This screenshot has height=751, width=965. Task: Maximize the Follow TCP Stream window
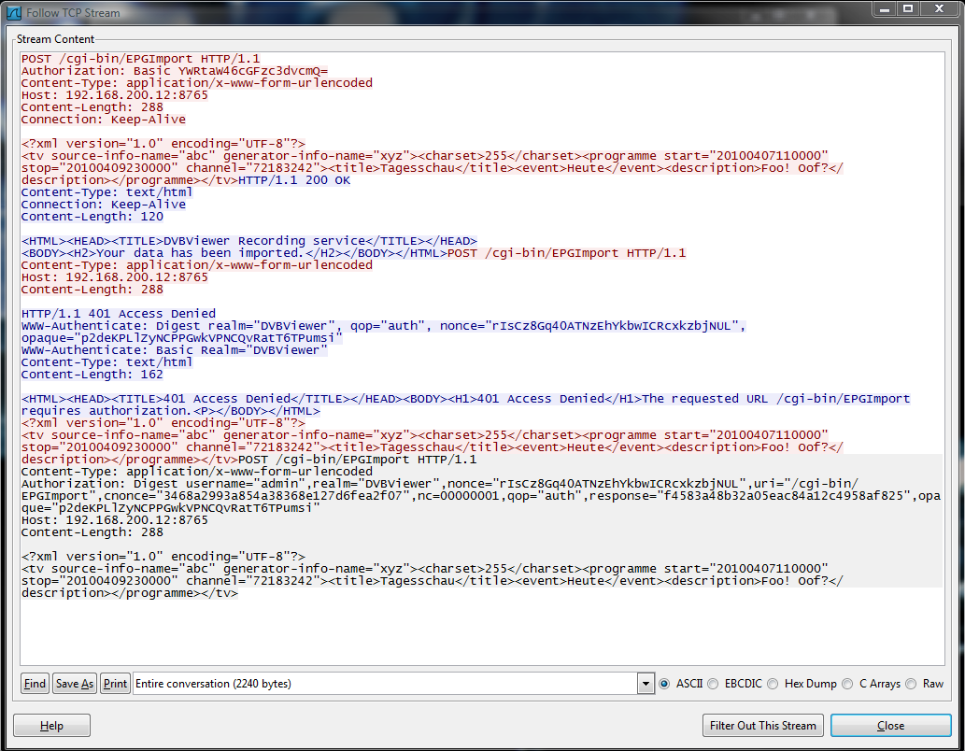coord(907,8)
